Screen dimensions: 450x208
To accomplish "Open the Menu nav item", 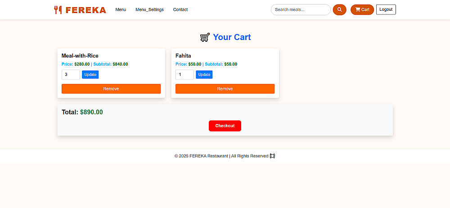I will (121, 9).
